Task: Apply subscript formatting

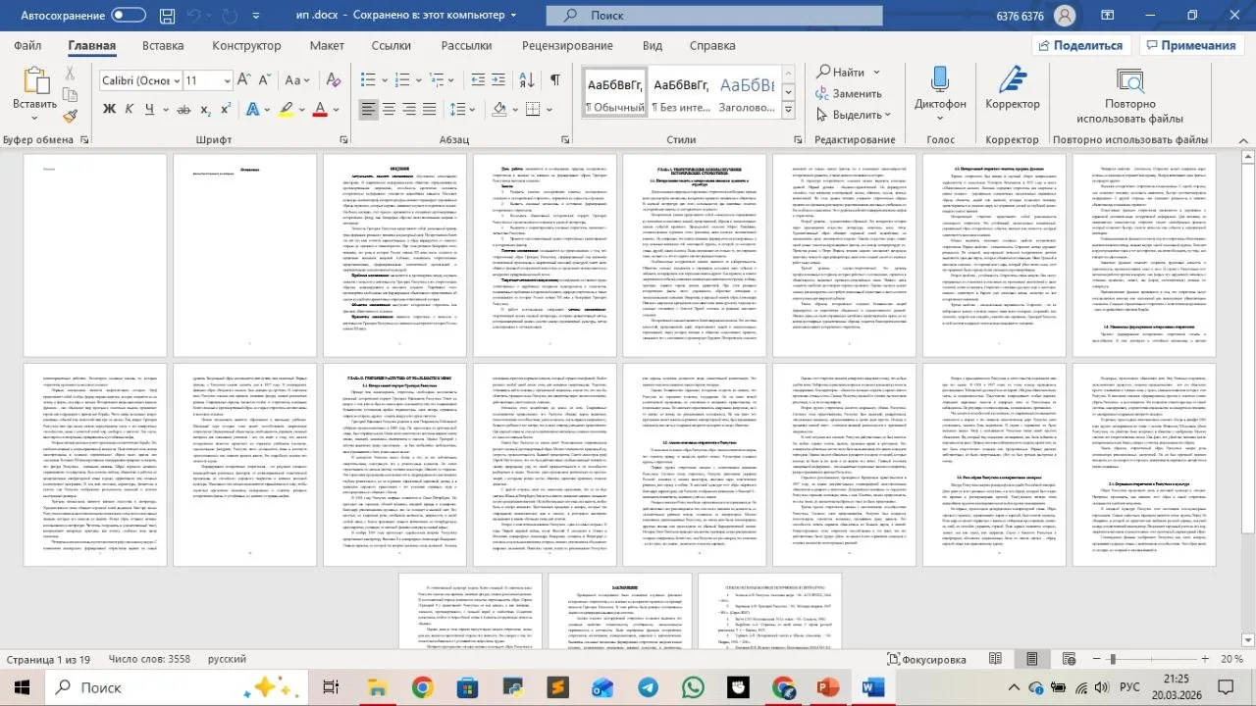Action: (x=205, y=109)
